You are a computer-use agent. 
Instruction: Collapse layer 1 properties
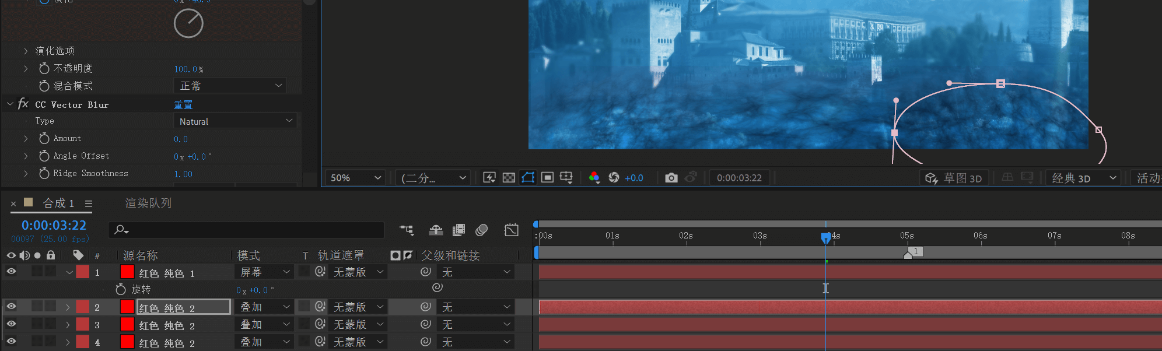click(x=69, y=272)
